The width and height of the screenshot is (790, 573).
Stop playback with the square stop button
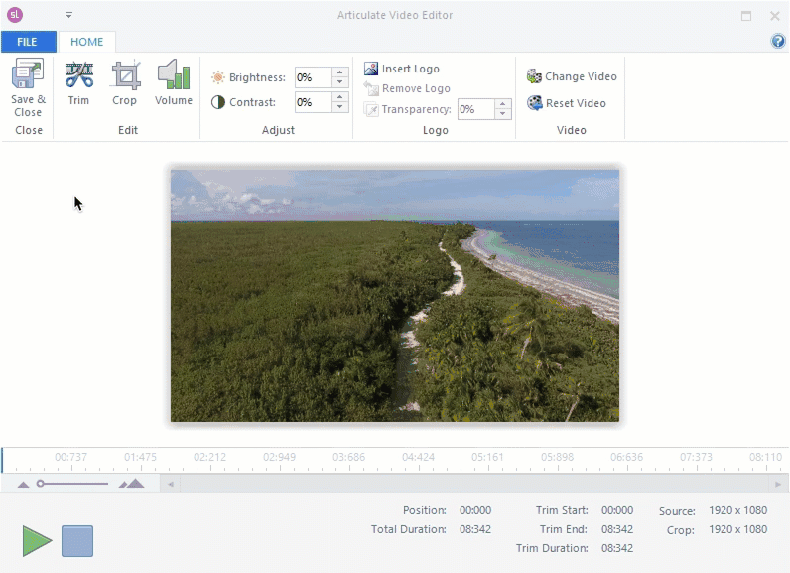point(77,541)
